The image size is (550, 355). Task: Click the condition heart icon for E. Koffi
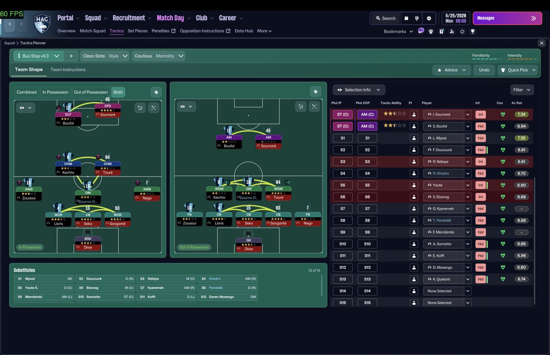[503, 256]
